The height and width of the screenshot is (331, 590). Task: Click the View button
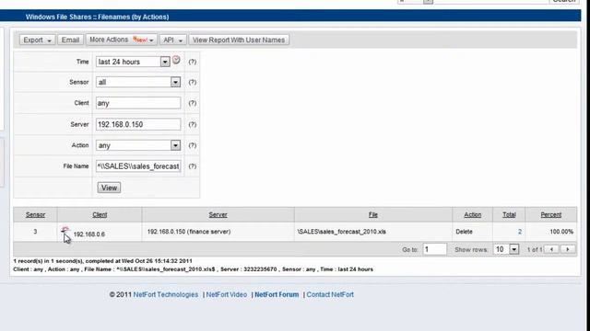click(x=109, y=188)
